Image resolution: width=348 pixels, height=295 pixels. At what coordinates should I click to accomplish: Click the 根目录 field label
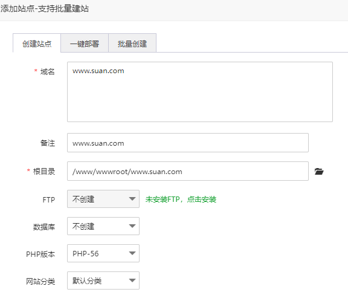tap(44, 171)
